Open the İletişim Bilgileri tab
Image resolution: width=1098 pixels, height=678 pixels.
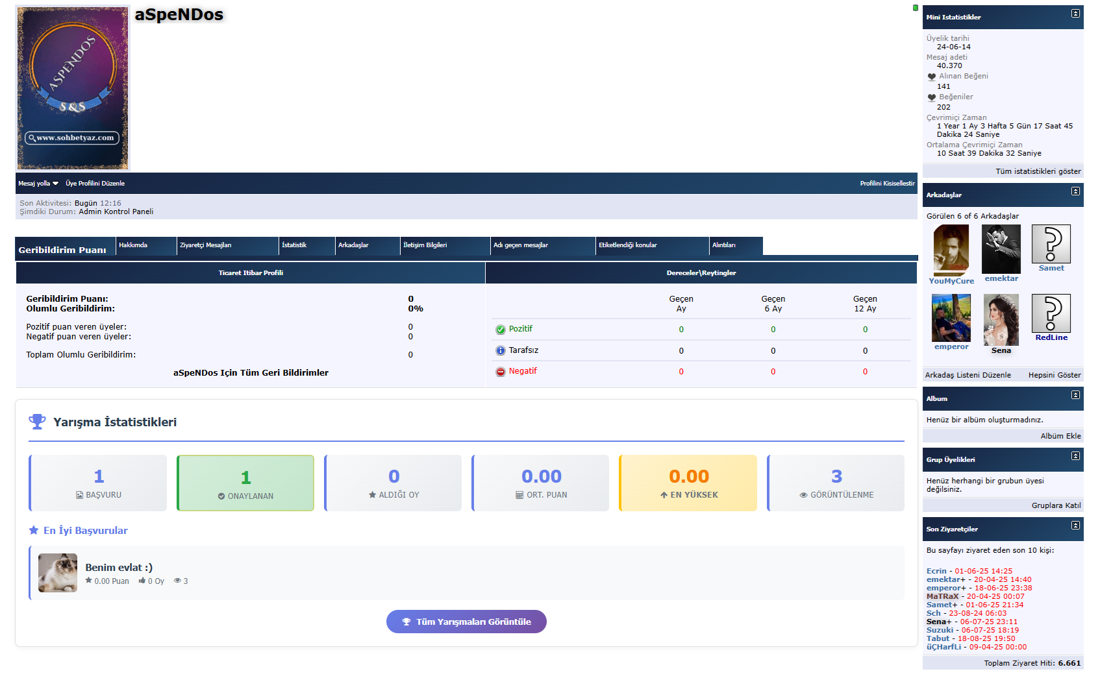click(x=425, y=245)
